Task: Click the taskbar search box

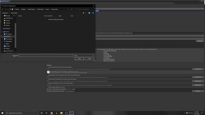Action: coord(22,113)
